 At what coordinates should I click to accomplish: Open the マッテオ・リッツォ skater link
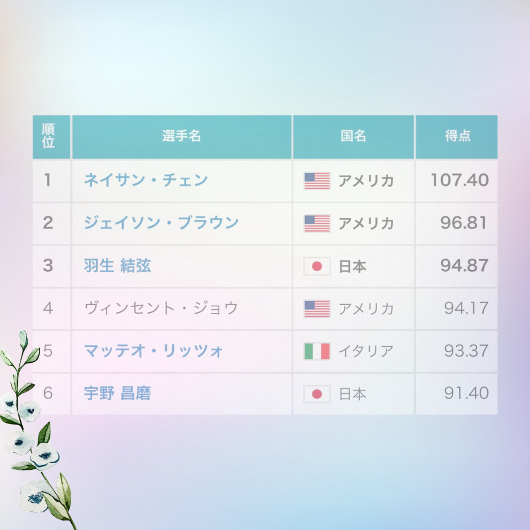point(153,351)
